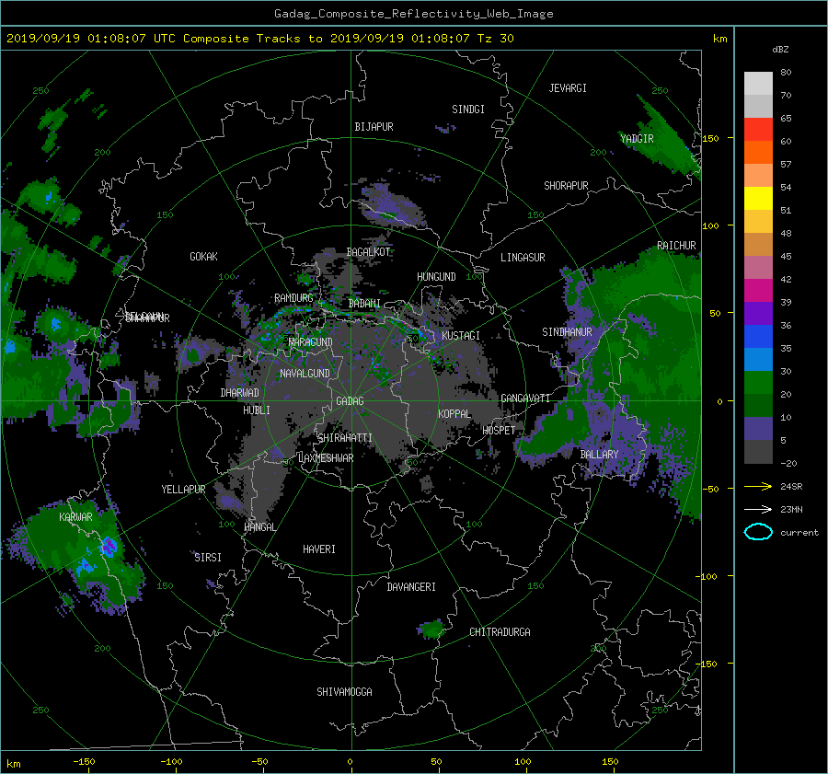
Task: Click the -150 km tick on bottom axis
Action: coord(84,762)
